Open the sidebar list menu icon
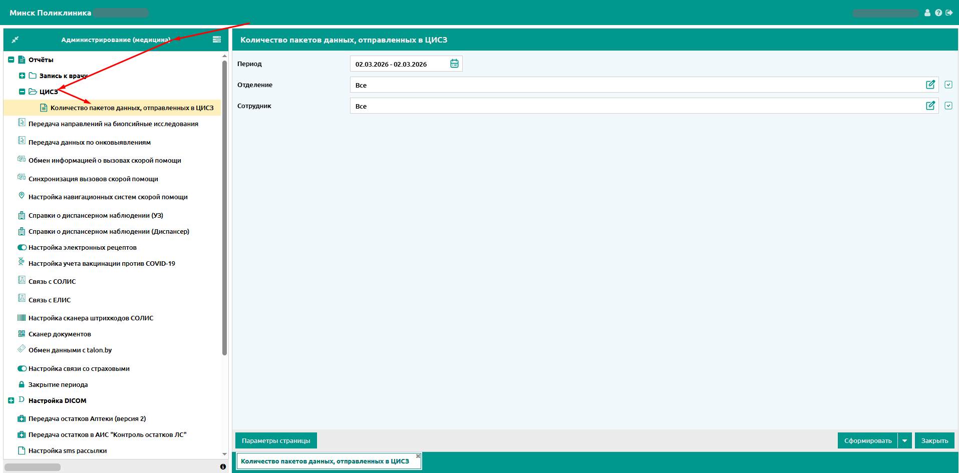 [217, 40]
